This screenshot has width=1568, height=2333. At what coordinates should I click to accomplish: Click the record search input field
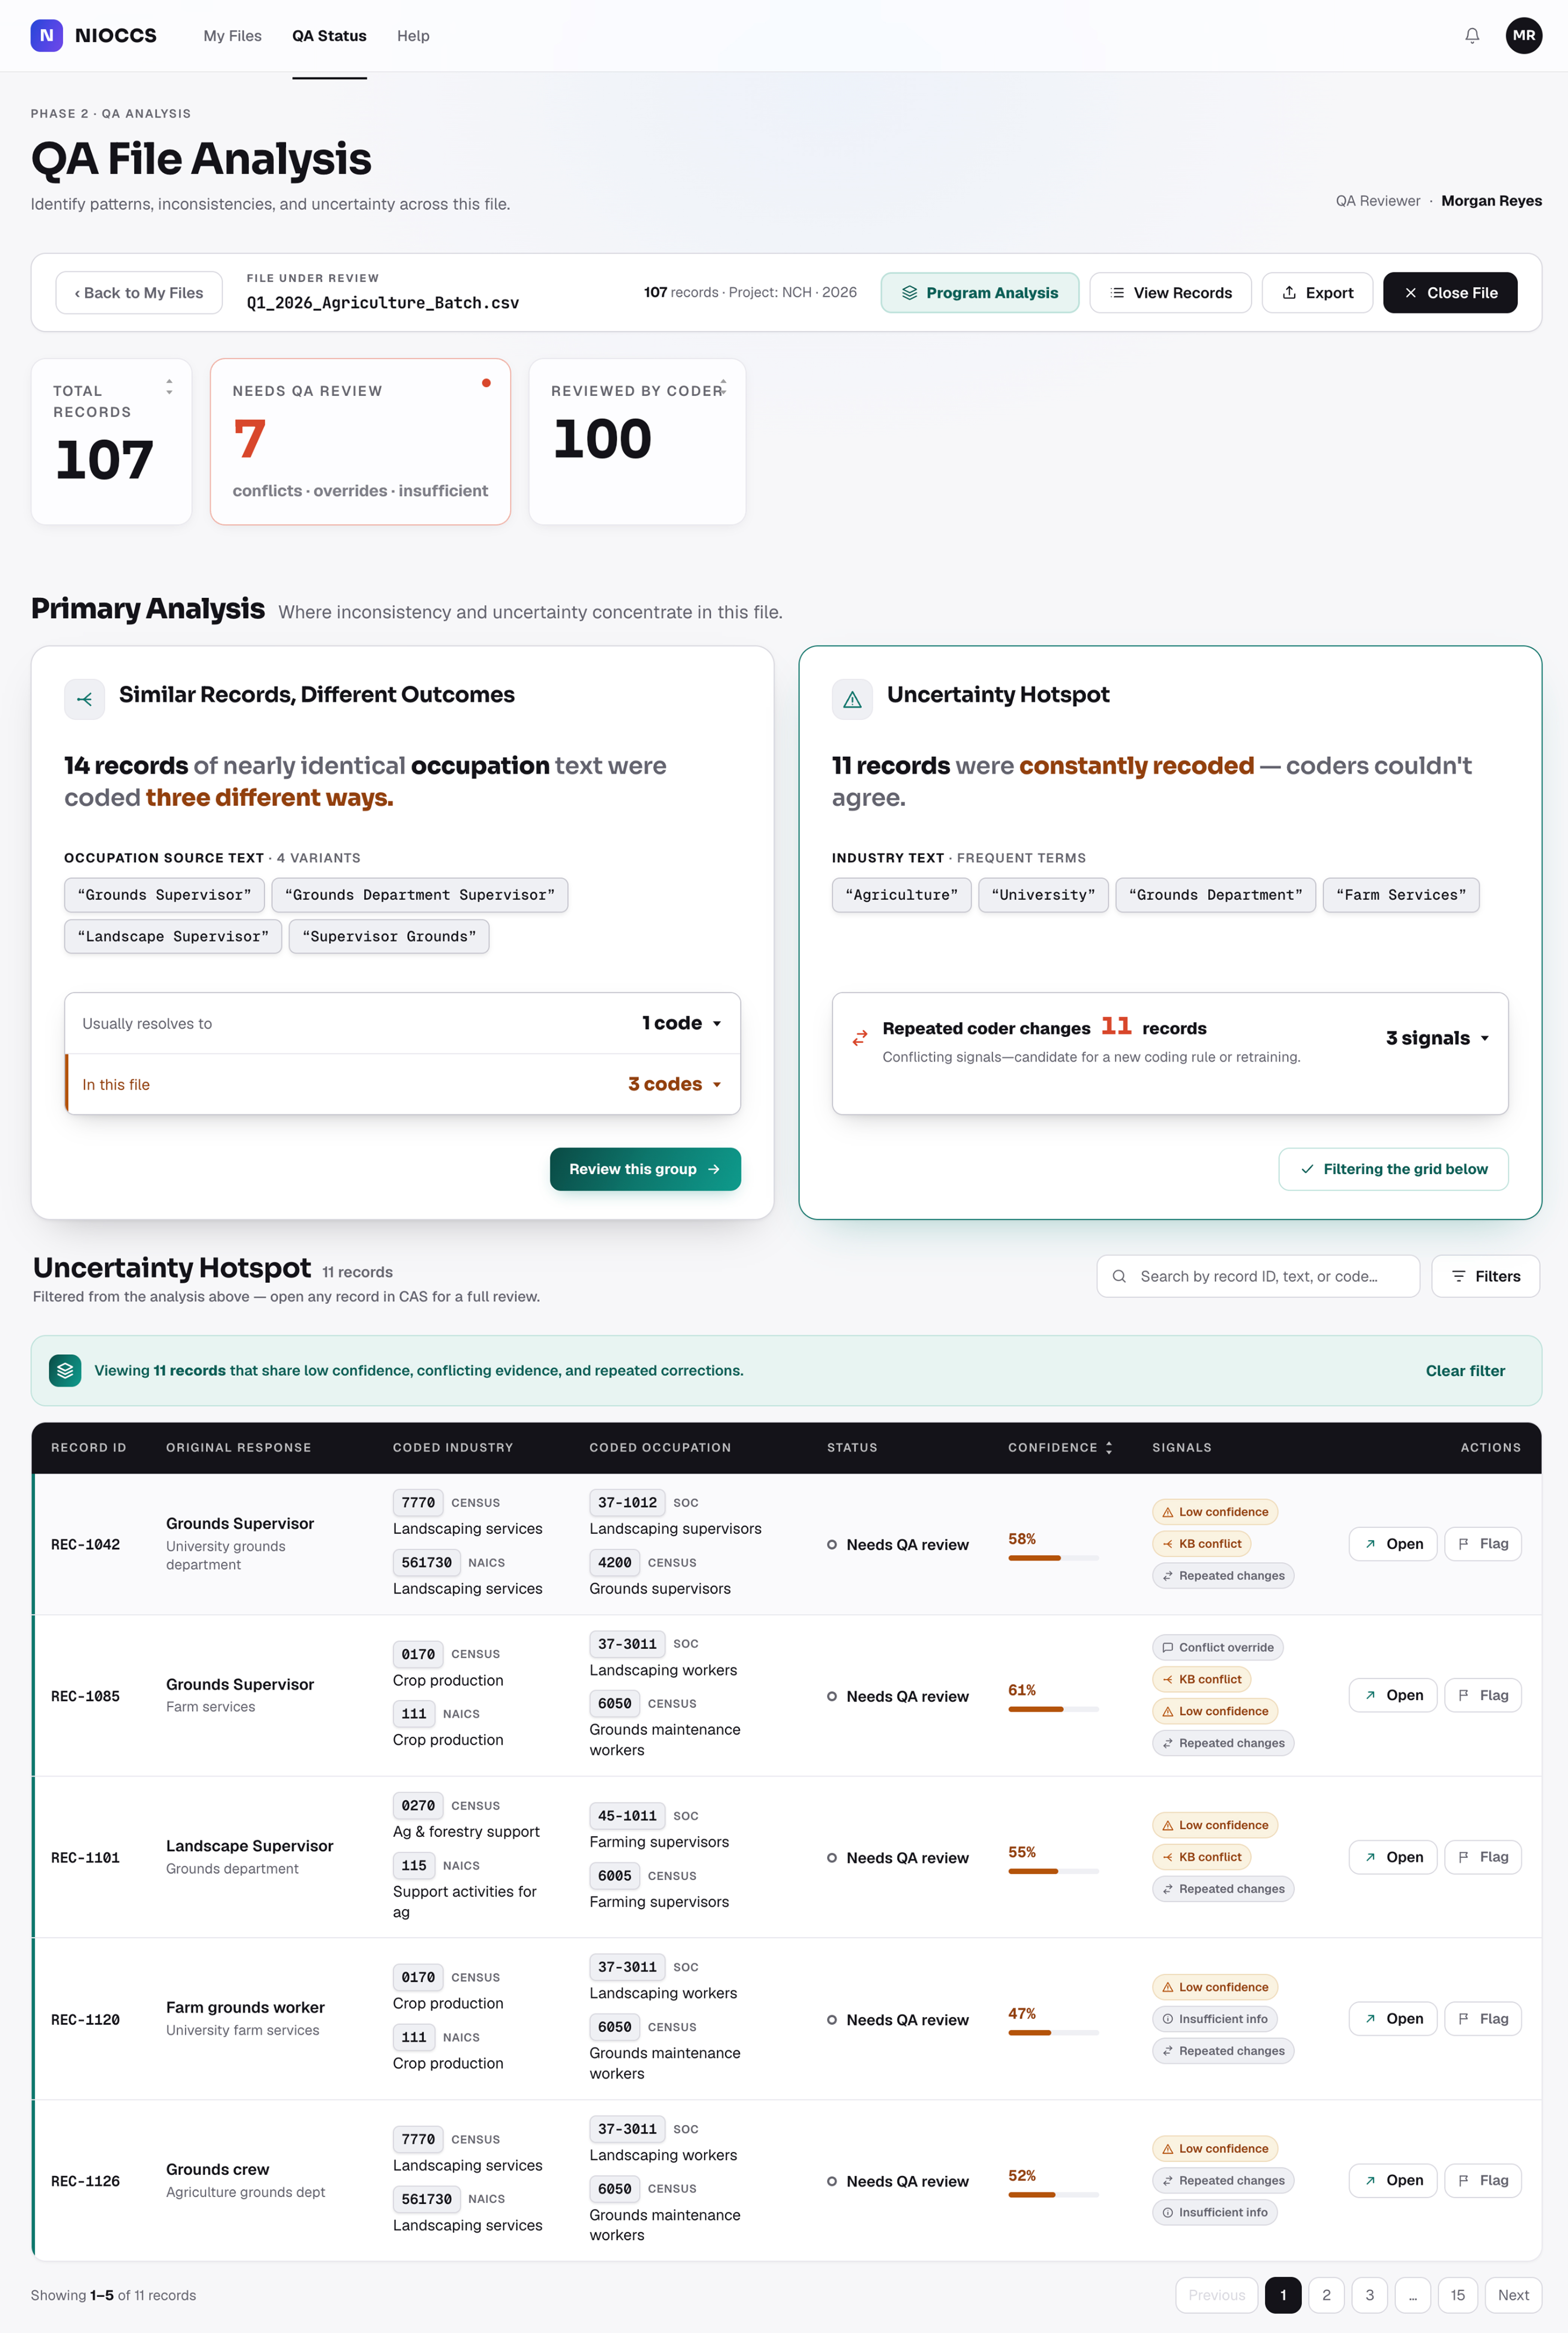tap(1258, 1276)
